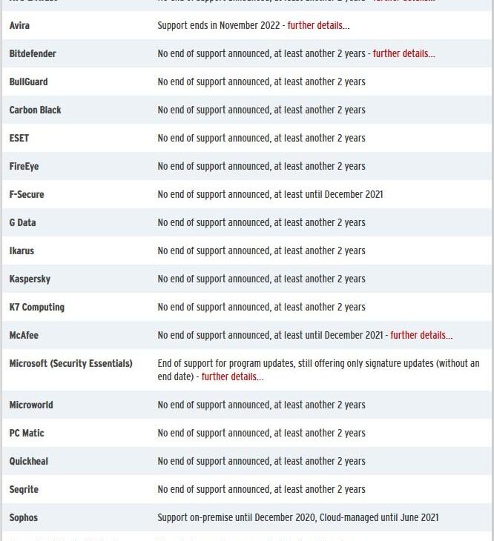Click the Seqrite vendor name

[24, 489]
